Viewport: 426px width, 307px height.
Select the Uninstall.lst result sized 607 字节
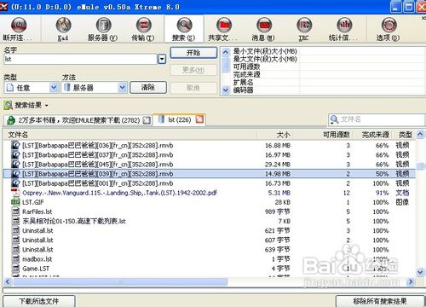210,240
